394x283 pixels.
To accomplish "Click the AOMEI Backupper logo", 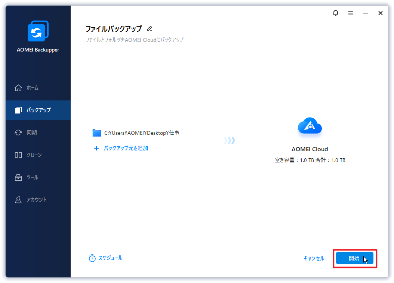I will pos(38,31).
